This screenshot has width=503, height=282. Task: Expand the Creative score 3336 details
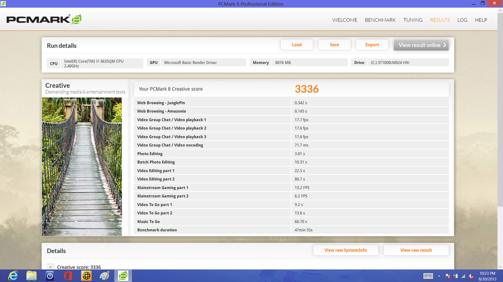click(x=50, y=267)
